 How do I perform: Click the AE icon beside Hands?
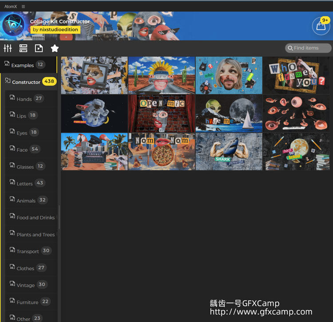coord(12,98)
